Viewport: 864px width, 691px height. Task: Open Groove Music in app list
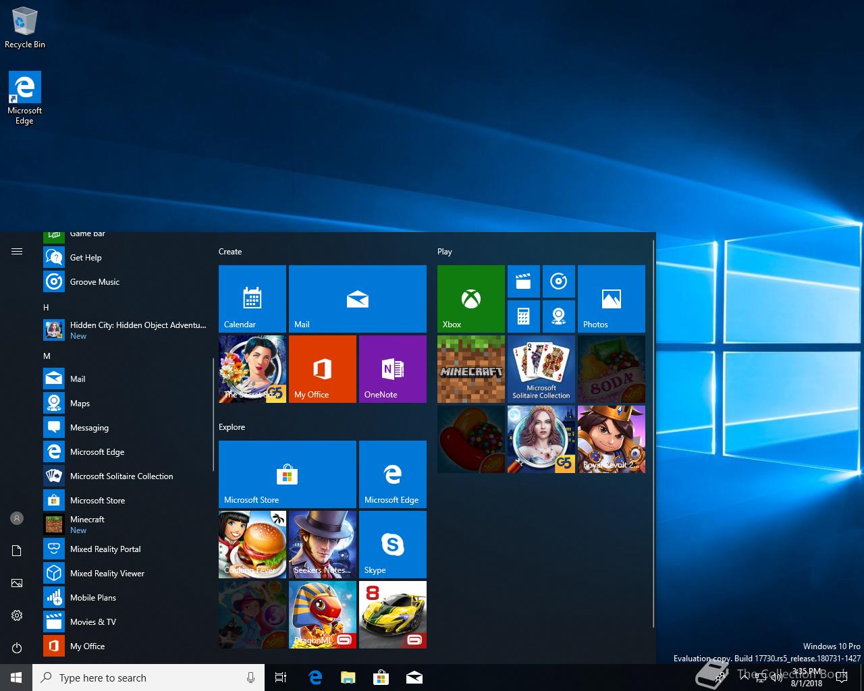(x=126, y=281)
